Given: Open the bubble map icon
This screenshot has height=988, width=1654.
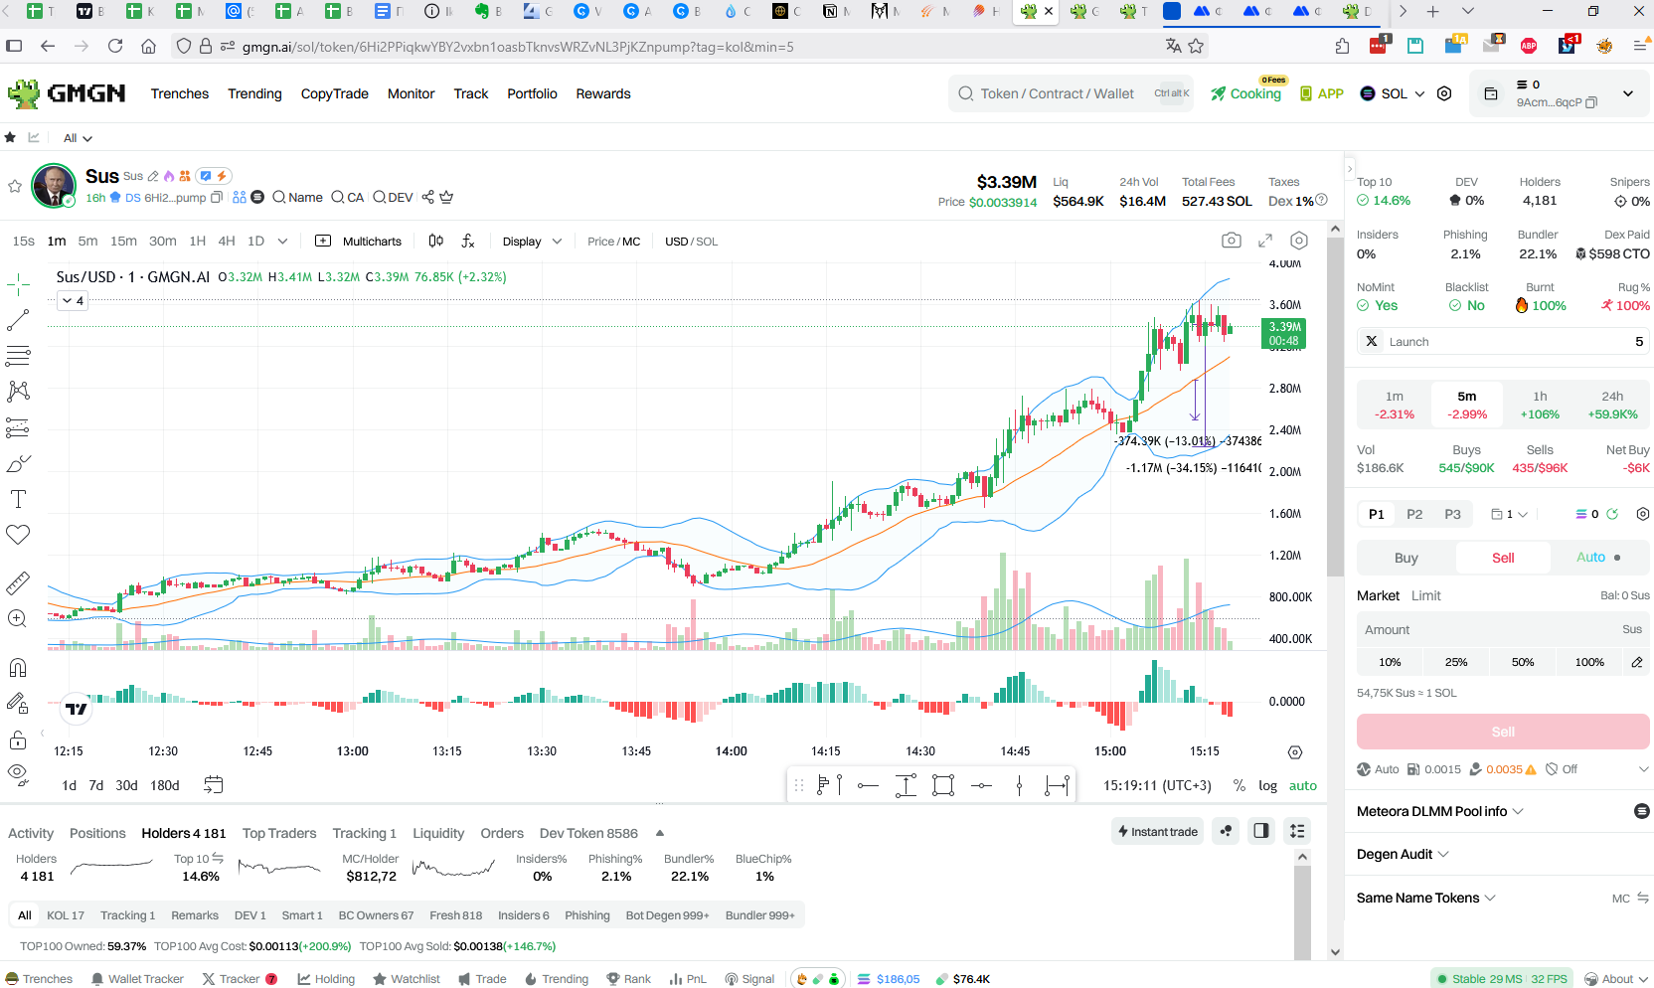Looking at the screenshot, I should (1227, 831).
